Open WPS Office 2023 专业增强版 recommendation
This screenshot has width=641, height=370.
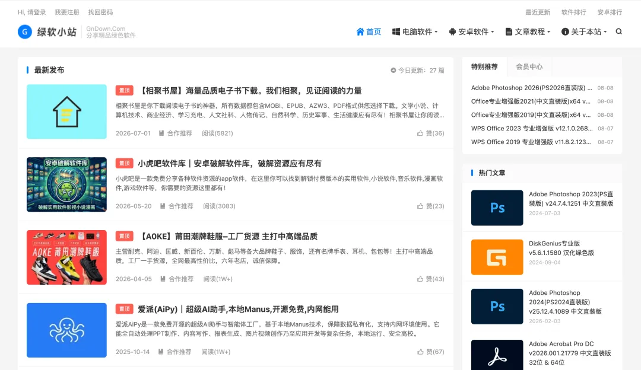(x=532, y=128)
